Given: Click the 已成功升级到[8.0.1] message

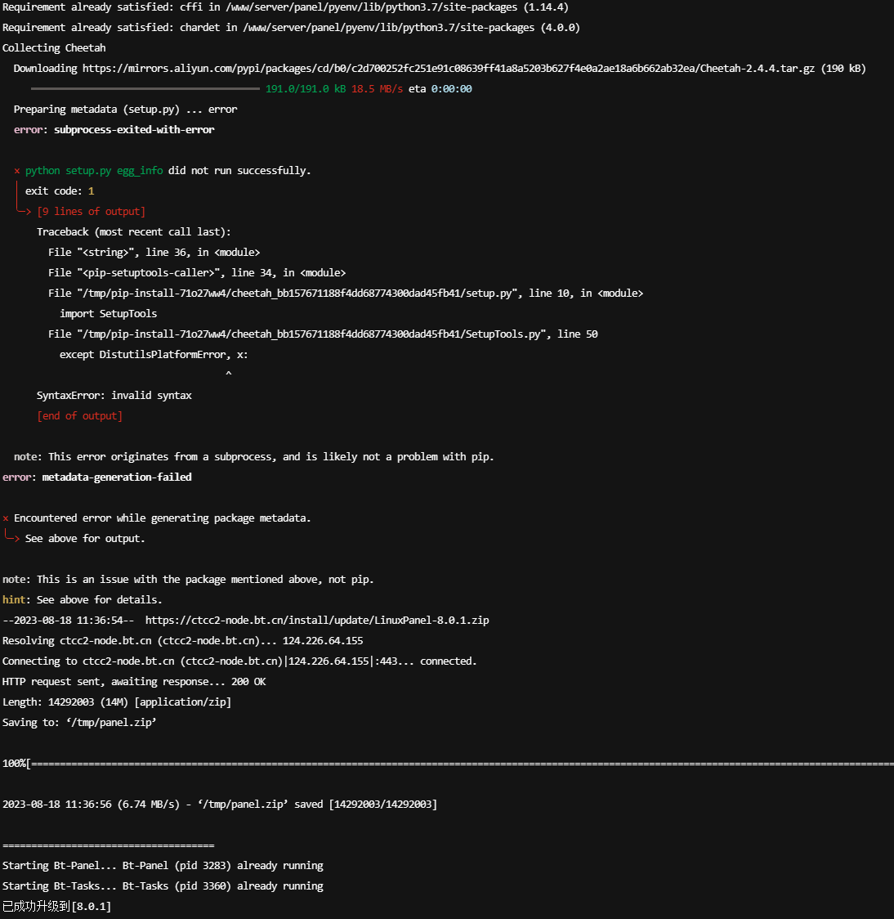Looking at the screenshot, I should click(x=57, y=906).
